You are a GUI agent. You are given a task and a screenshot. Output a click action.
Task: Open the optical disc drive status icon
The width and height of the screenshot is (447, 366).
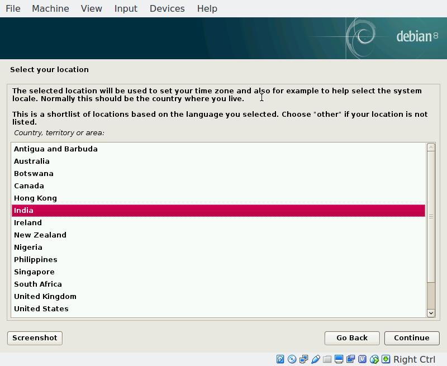coord(292,359)
